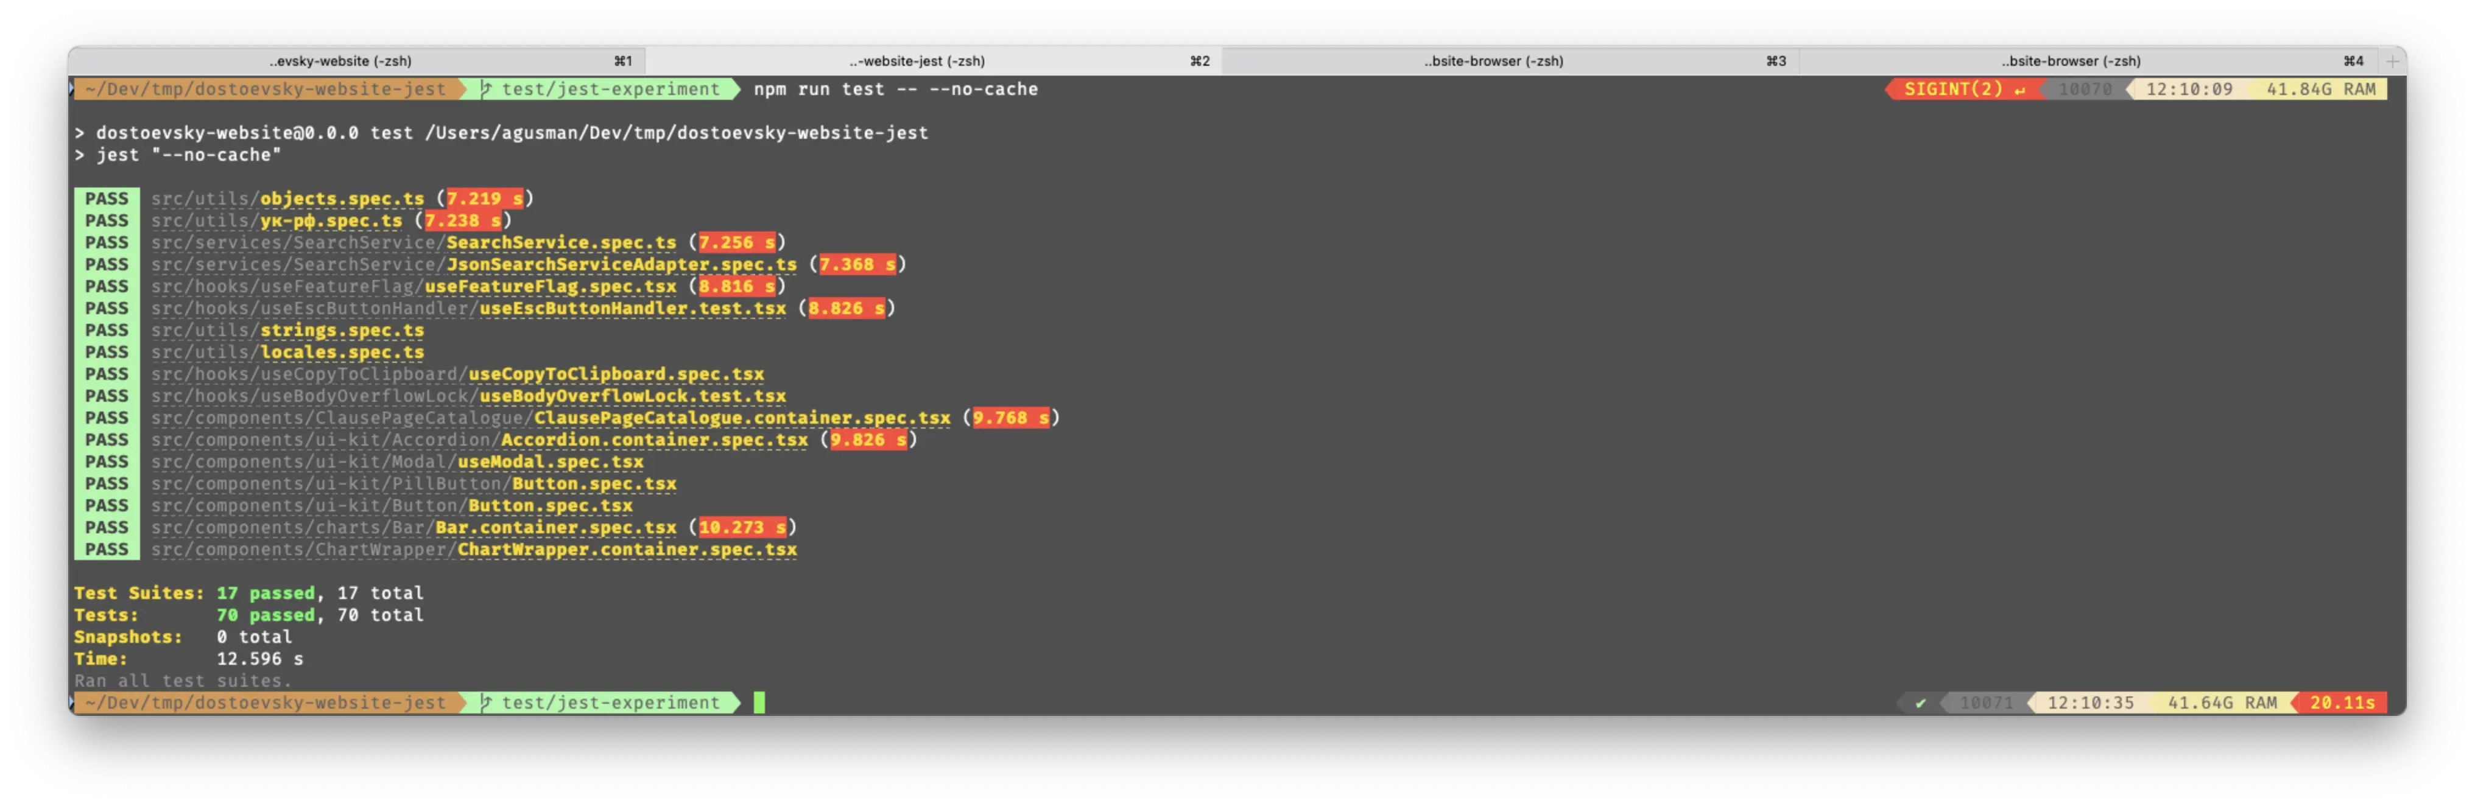Click the 7.256 s duration value
The height and width of the screenshot is (806, 2475).
point(737,243)
